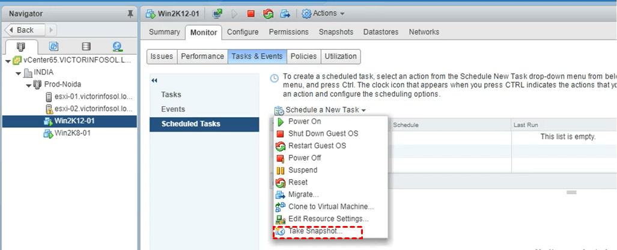Choose Reset from the menu
Image resolution: width=617 pixels, height=250 pixels.
330,182
